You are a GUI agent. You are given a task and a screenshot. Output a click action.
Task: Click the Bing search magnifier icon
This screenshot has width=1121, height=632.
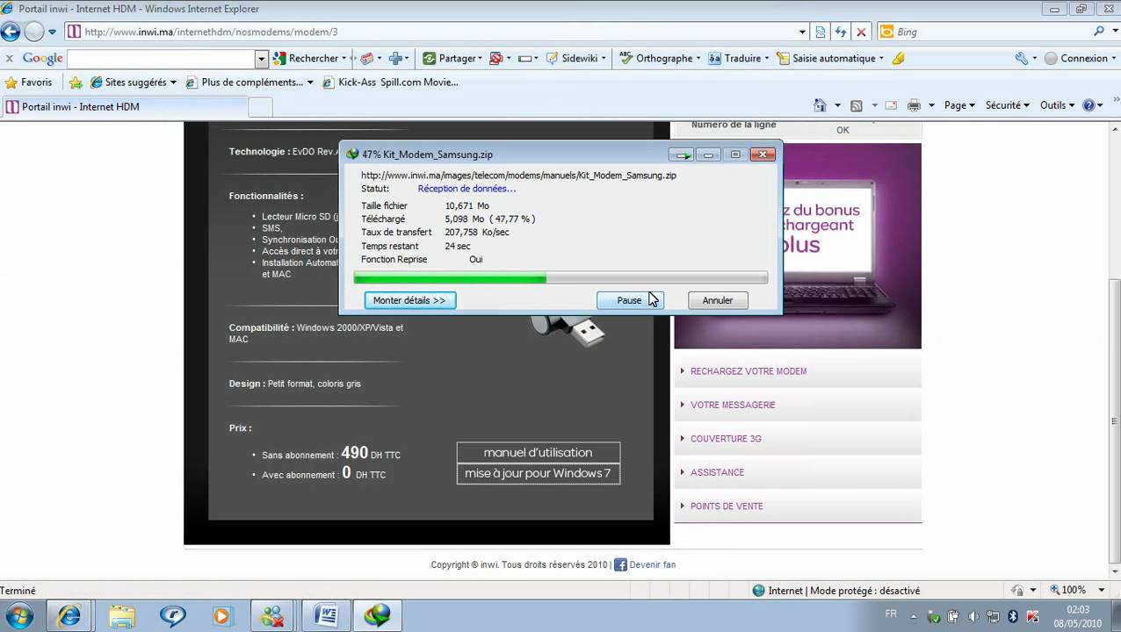pyautogui.click(x=1098, y=32)
